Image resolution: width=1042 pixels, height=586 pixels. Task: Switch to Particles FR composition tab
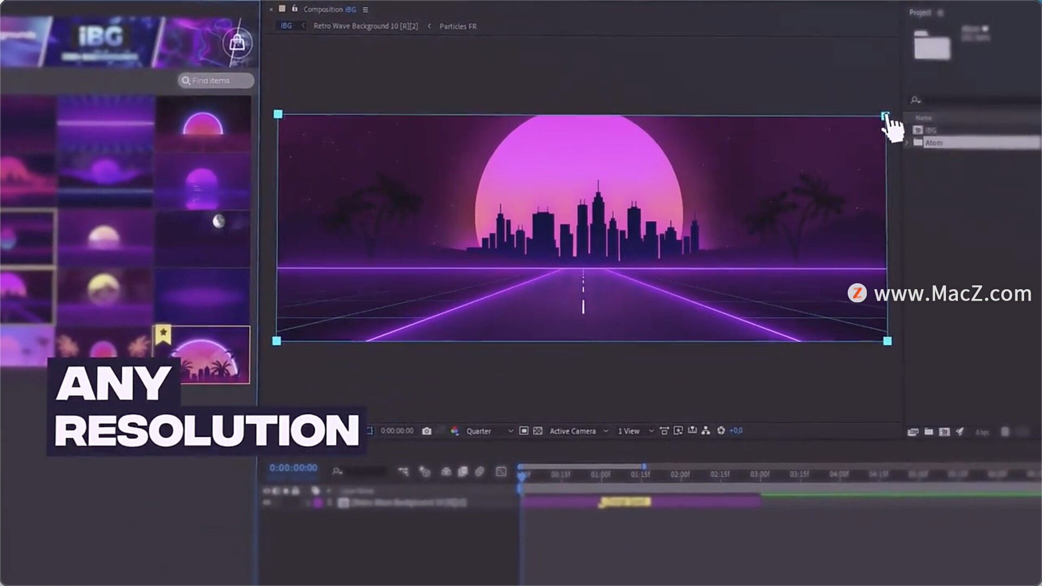(x=458, y=26)
